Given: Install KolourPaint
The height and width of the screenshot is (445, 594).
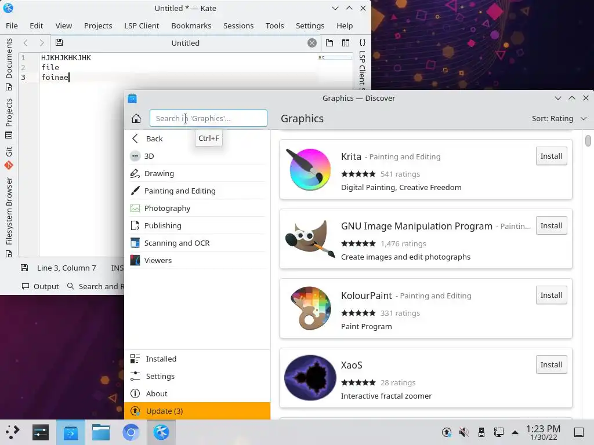Looking at the screenshot, I should tap(551, 295).
